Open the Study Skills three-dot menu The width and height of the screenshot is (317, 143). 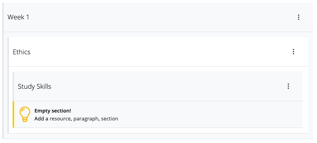(x=288, y=86)
